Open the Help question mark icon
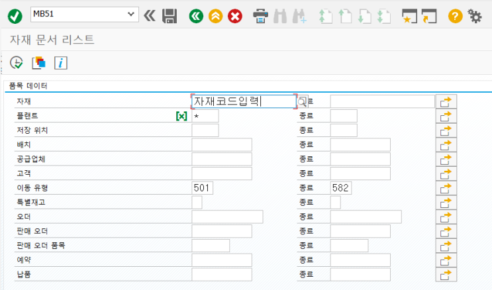 pyautogui.click(x=456, y=16)
